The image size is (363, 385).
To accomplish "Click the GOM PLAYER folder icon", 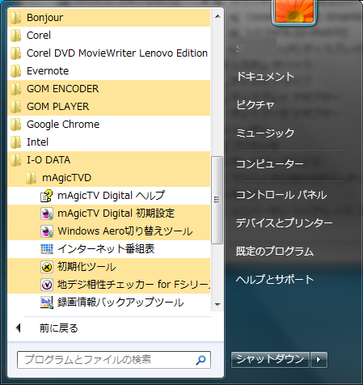I will tap(15, 107).
